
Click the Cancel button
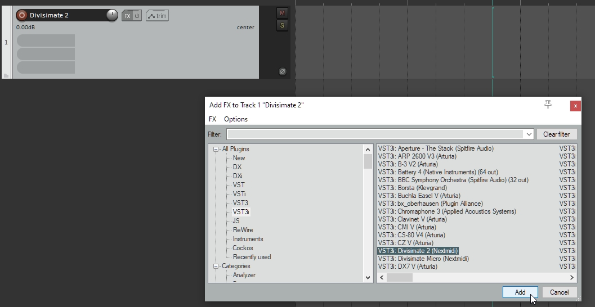click(x=560, y=292)
